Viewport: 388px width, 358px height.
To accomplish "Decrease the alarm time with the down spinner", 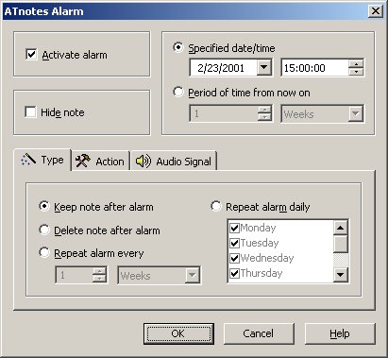I will click(x=356, y=72).
